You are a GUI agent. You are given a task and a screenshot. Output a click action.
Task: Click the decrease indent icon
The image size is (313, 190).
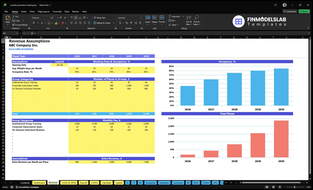click(85, 23)
